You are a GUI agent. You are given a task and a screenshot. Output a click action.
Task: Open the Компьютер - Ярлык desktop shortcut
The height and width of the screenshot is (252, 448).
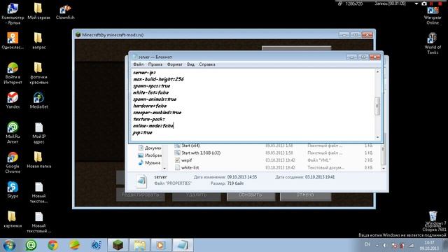[x=13, y=13]
